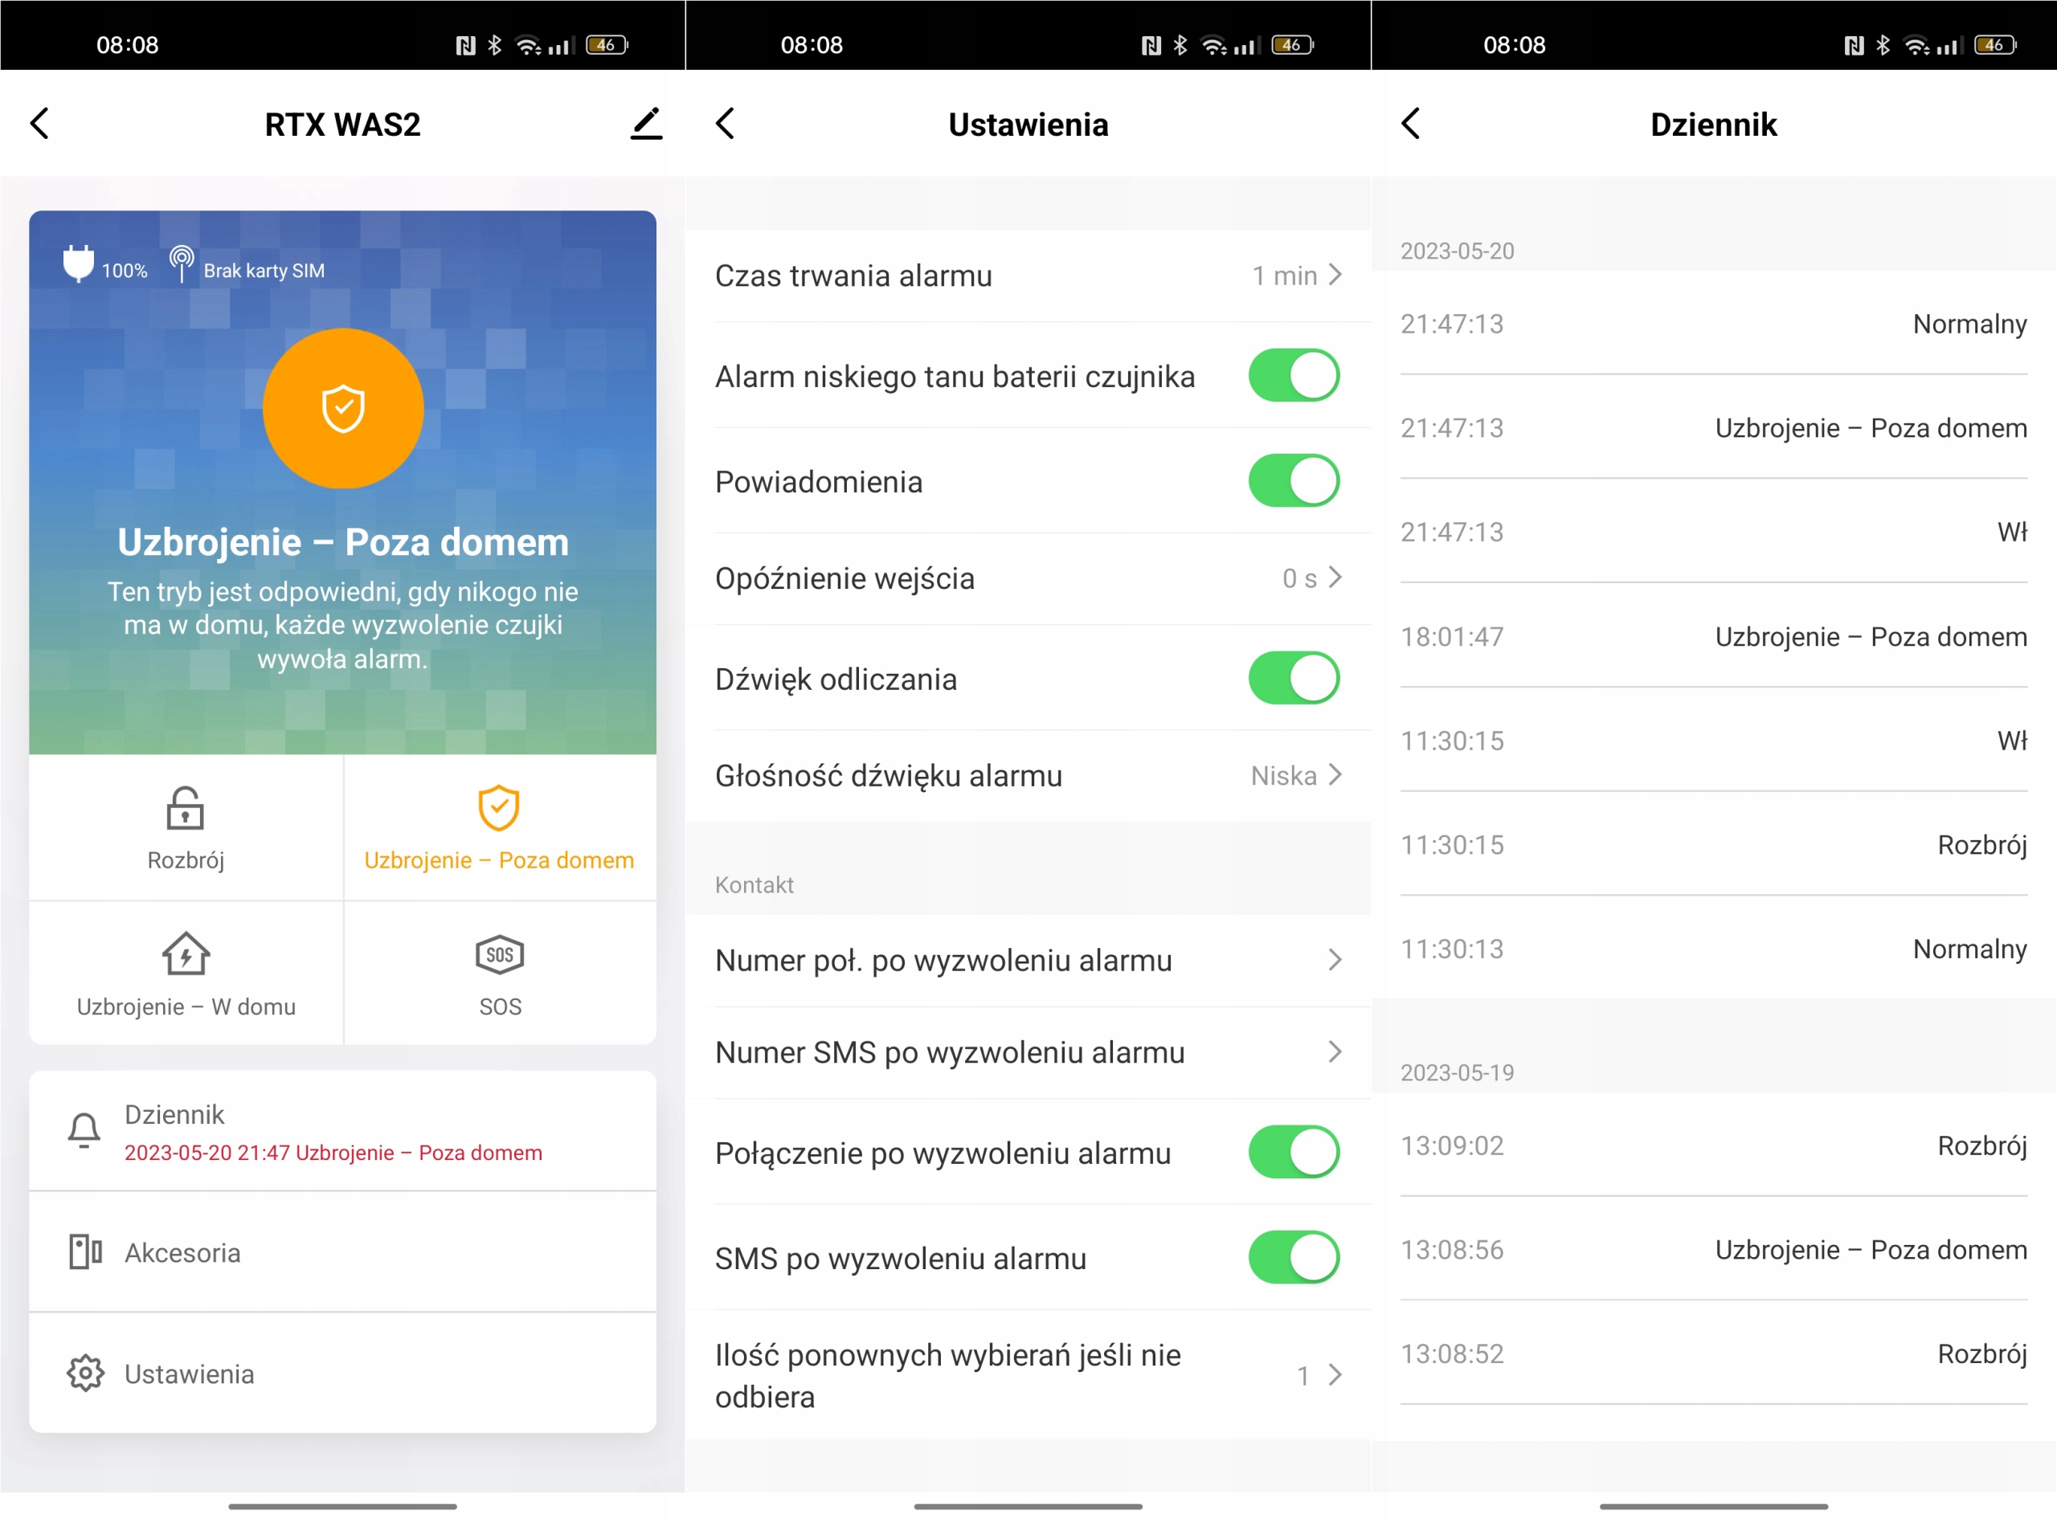
Task: Go back from the Ustawienia screen
Action: click(726, 124)
